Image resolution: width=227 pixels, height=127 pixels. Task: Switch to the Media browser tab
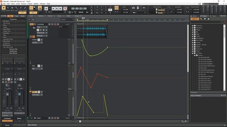195,16
